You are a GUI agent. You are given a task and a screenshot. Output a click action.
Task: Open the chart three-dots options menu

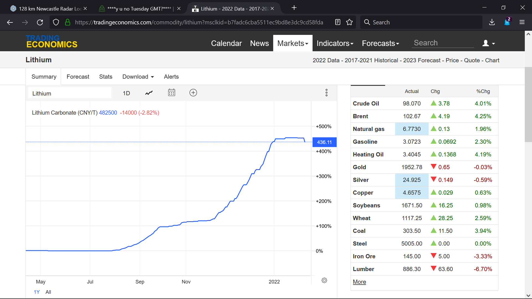[x=326, y=93]
